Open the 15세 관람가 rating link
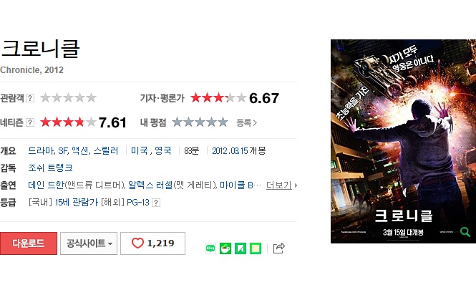 click(x=77, y=202)
